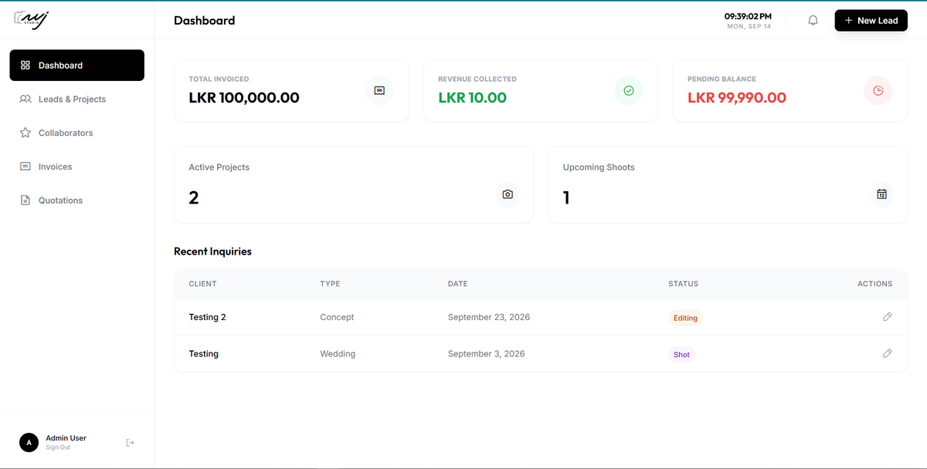Click the Shot status badge
927x469 pixels.
[x=681, y=355]
